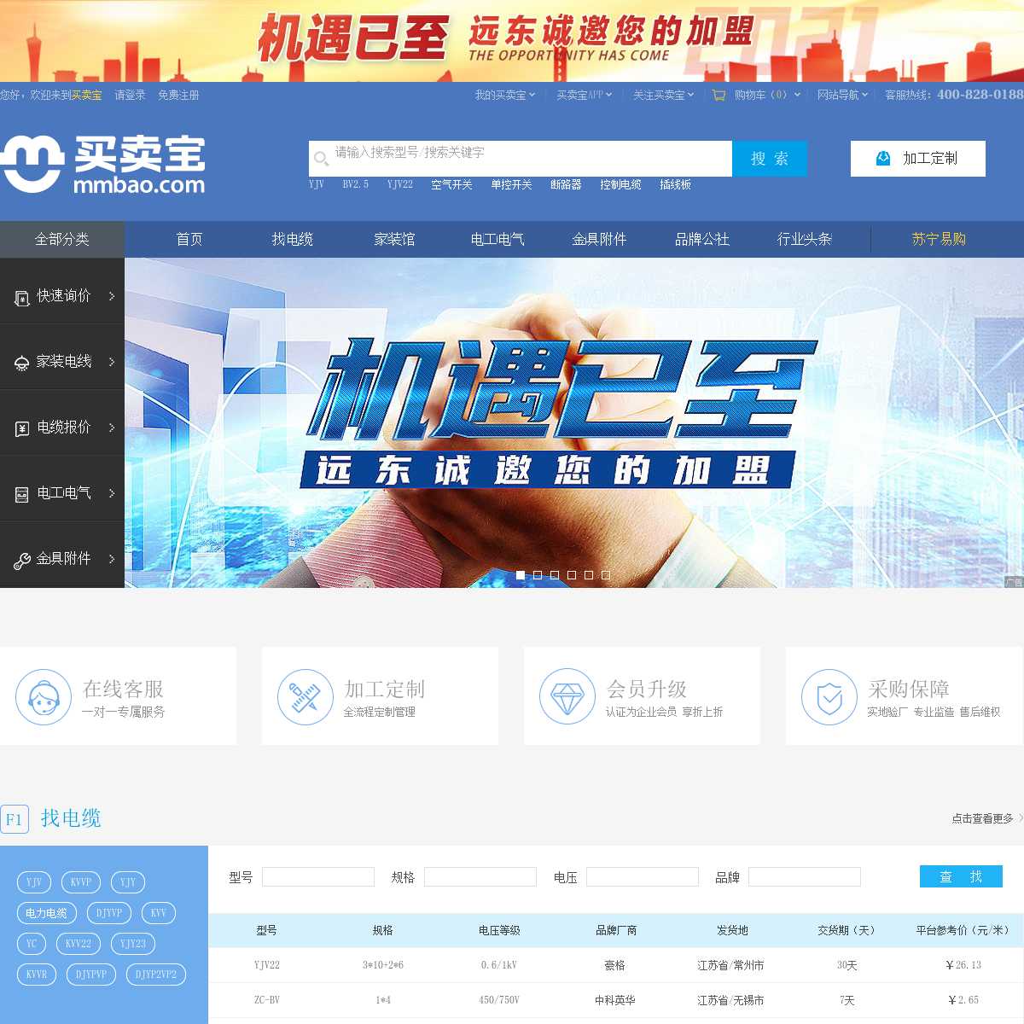Click hot keyword 断路器
The height and width of the screenshot is (1024, 1024).
coord(566,184)
